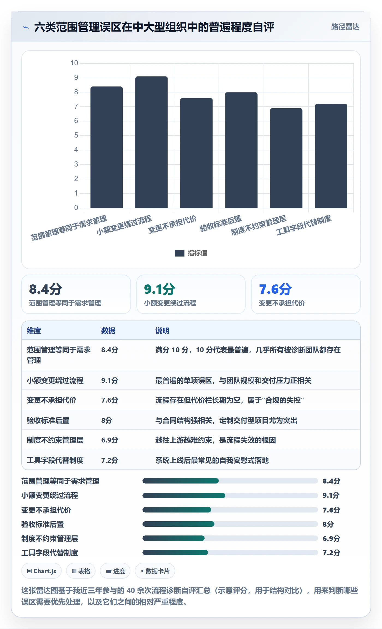Click the 指标值 legend label
The image size is (382, 629).
coord(197,253)
